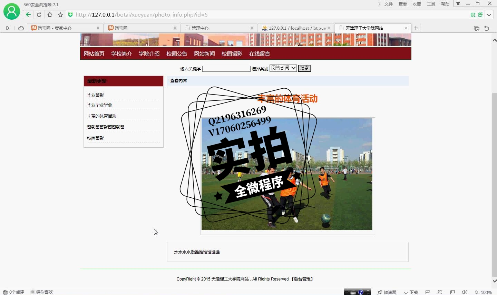Image resolution: width=497 pixels, height=295 pixels.
Task: Go to 网站首页 in navigation bar
Action: [x=94, y=54]
